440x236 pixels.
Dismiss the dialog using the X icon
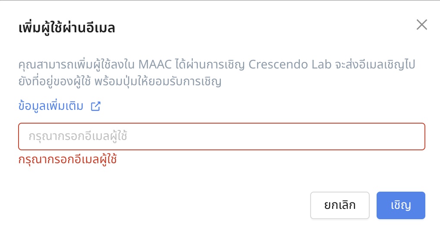(x=421, y=25)
